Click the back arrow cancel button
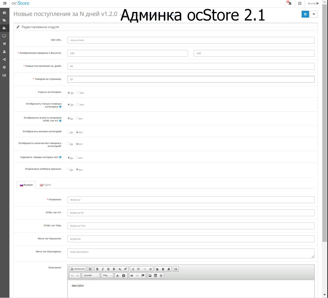 point(314,14)
